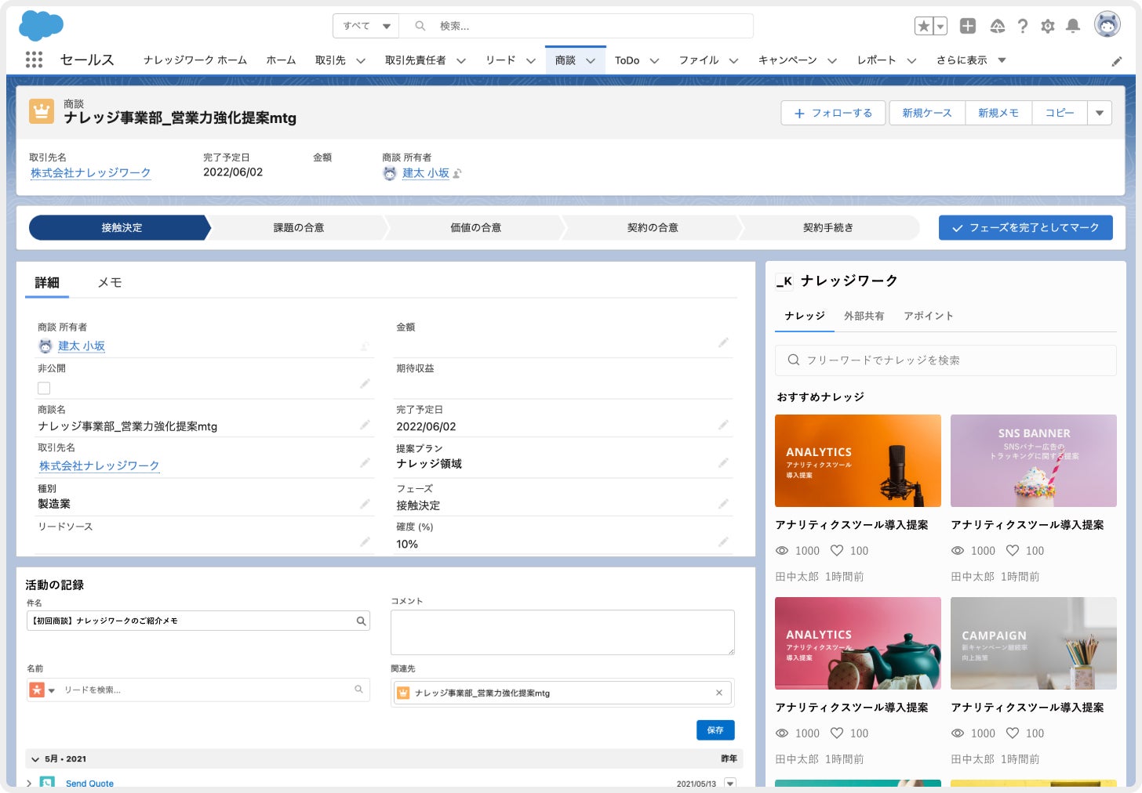Viewport: 1142px width, 793px height.
Task: Remove the related opportunity with X icon
Action: click(x=719, y=693)
